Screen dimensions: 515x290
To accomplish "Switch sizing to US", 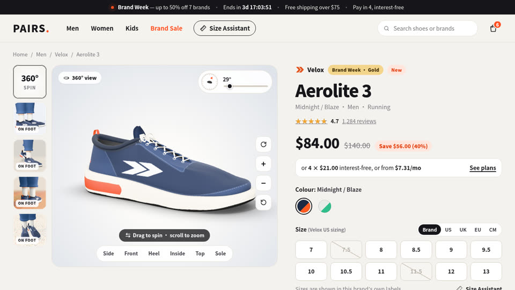I will (x=448, y=229).
